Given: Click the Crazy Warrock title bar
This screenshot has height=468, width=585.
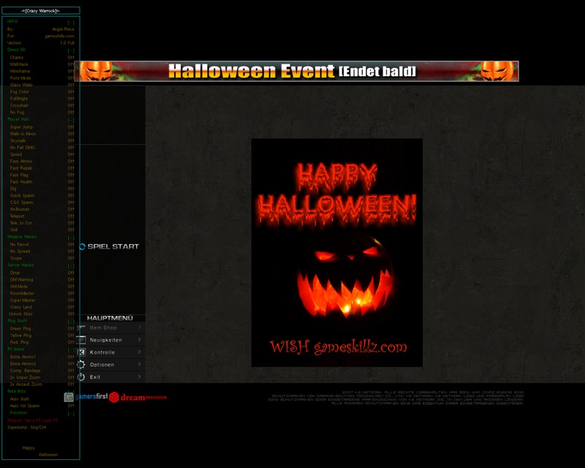Looking at the screenshot, I should coord(41,11).
